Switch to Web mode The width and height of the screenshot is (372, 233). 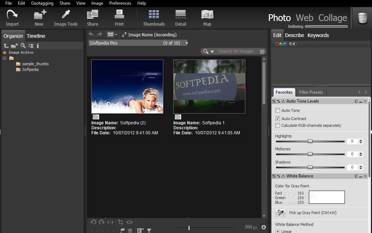(304, 18)
